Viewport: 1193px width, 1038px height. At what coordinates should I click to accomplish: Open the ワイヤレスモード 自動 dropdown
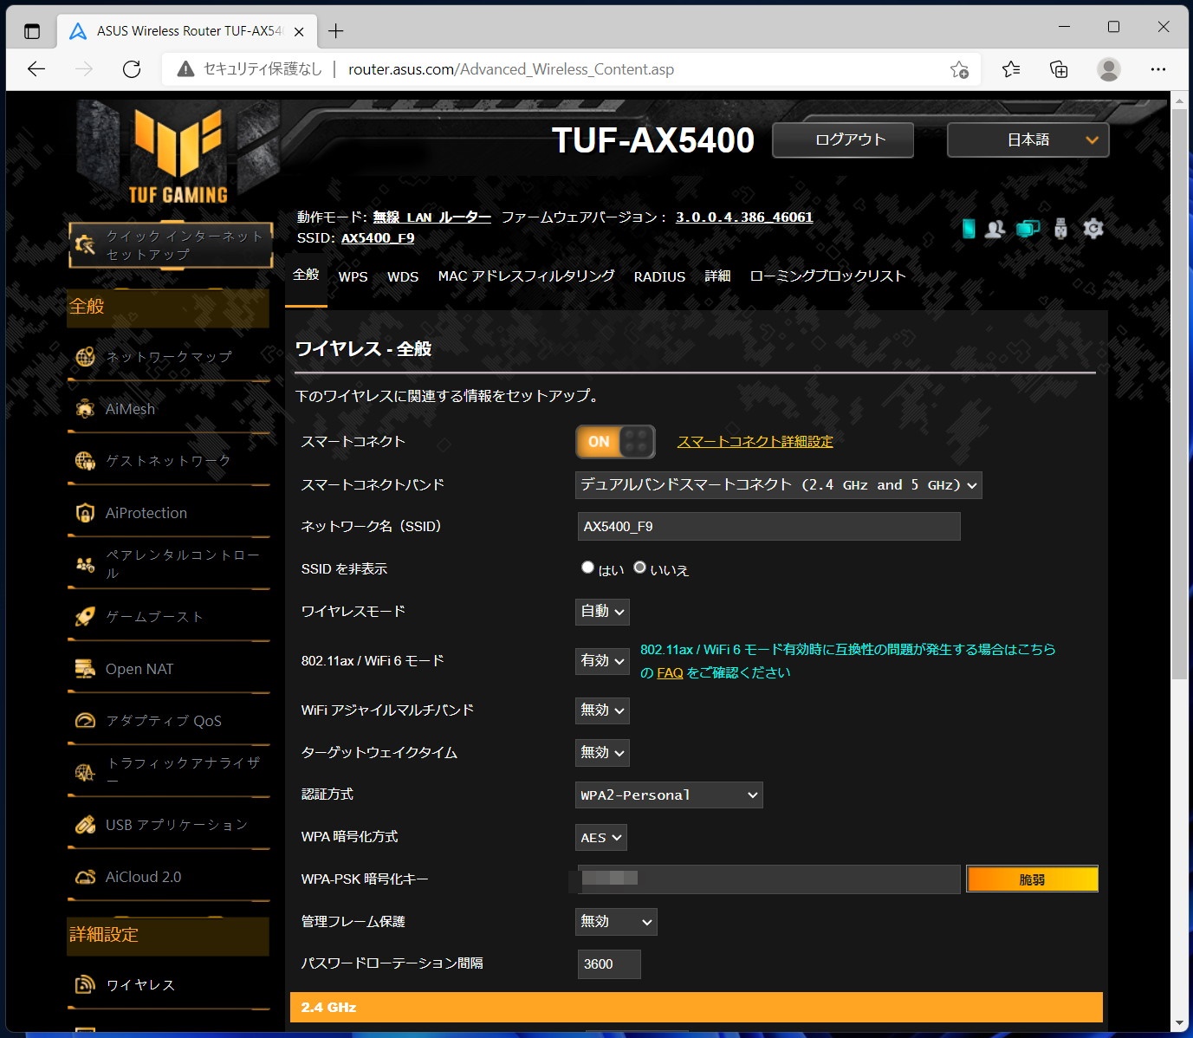pyautogui.click(x=602, y=612)
